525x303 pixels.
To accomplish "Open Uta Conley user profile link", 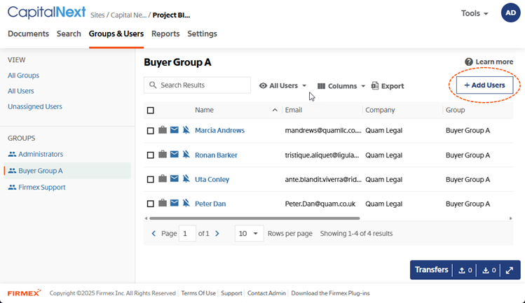I will coord(212,180).
